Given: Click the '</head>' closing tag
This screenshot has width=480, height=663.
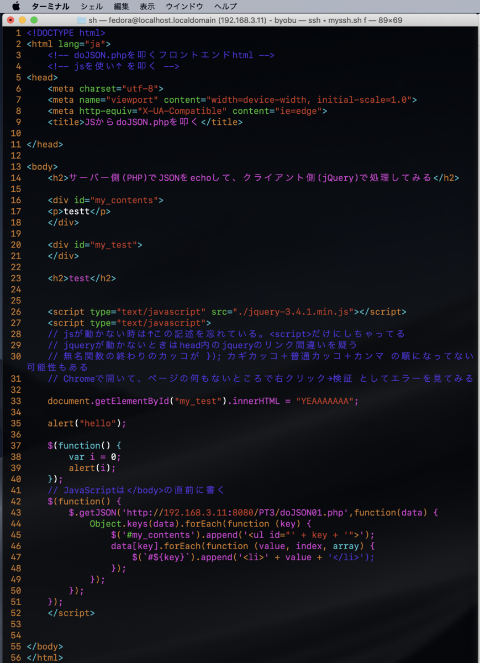Looking at the screenshot, I should (45, 144).
